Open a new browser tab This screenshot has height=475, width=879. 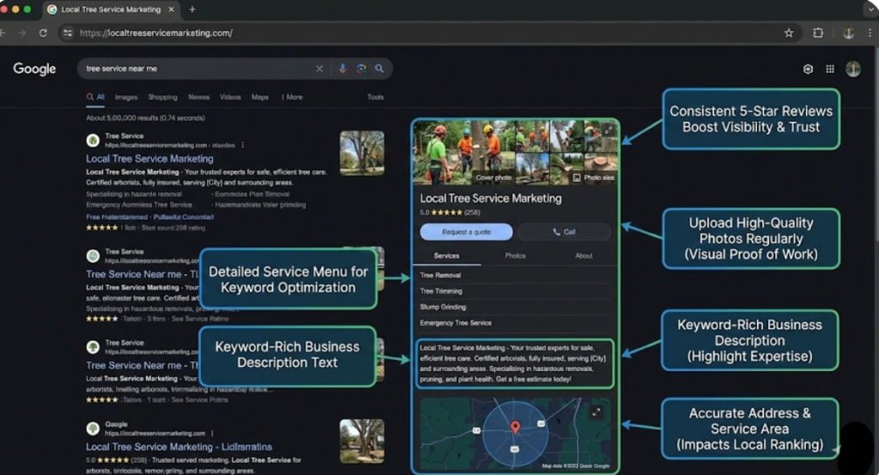192,9
